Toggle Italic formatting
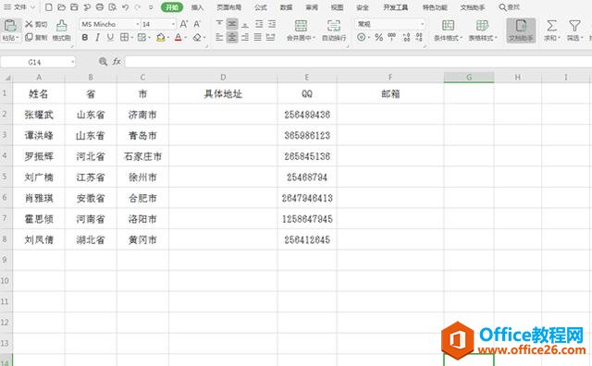 (x=98, y=37)
